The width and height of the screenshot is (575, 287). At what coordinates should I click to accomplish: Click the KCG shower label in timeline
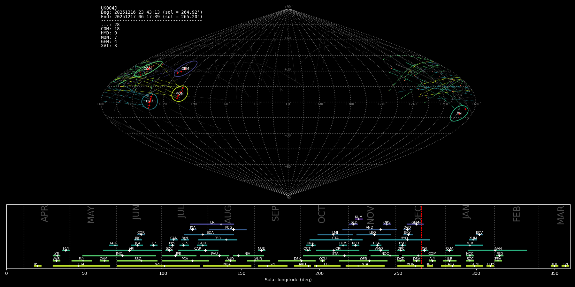(229, 228)
